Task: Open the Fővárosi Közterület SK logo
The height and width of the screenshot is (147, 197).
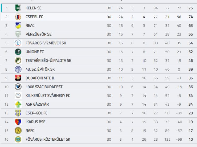Action: pos(18,139)
